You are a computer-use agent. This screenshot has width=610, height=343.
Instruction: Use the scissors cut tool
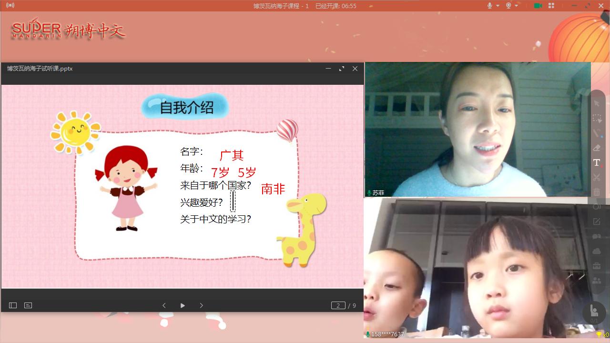pos(597,177)
